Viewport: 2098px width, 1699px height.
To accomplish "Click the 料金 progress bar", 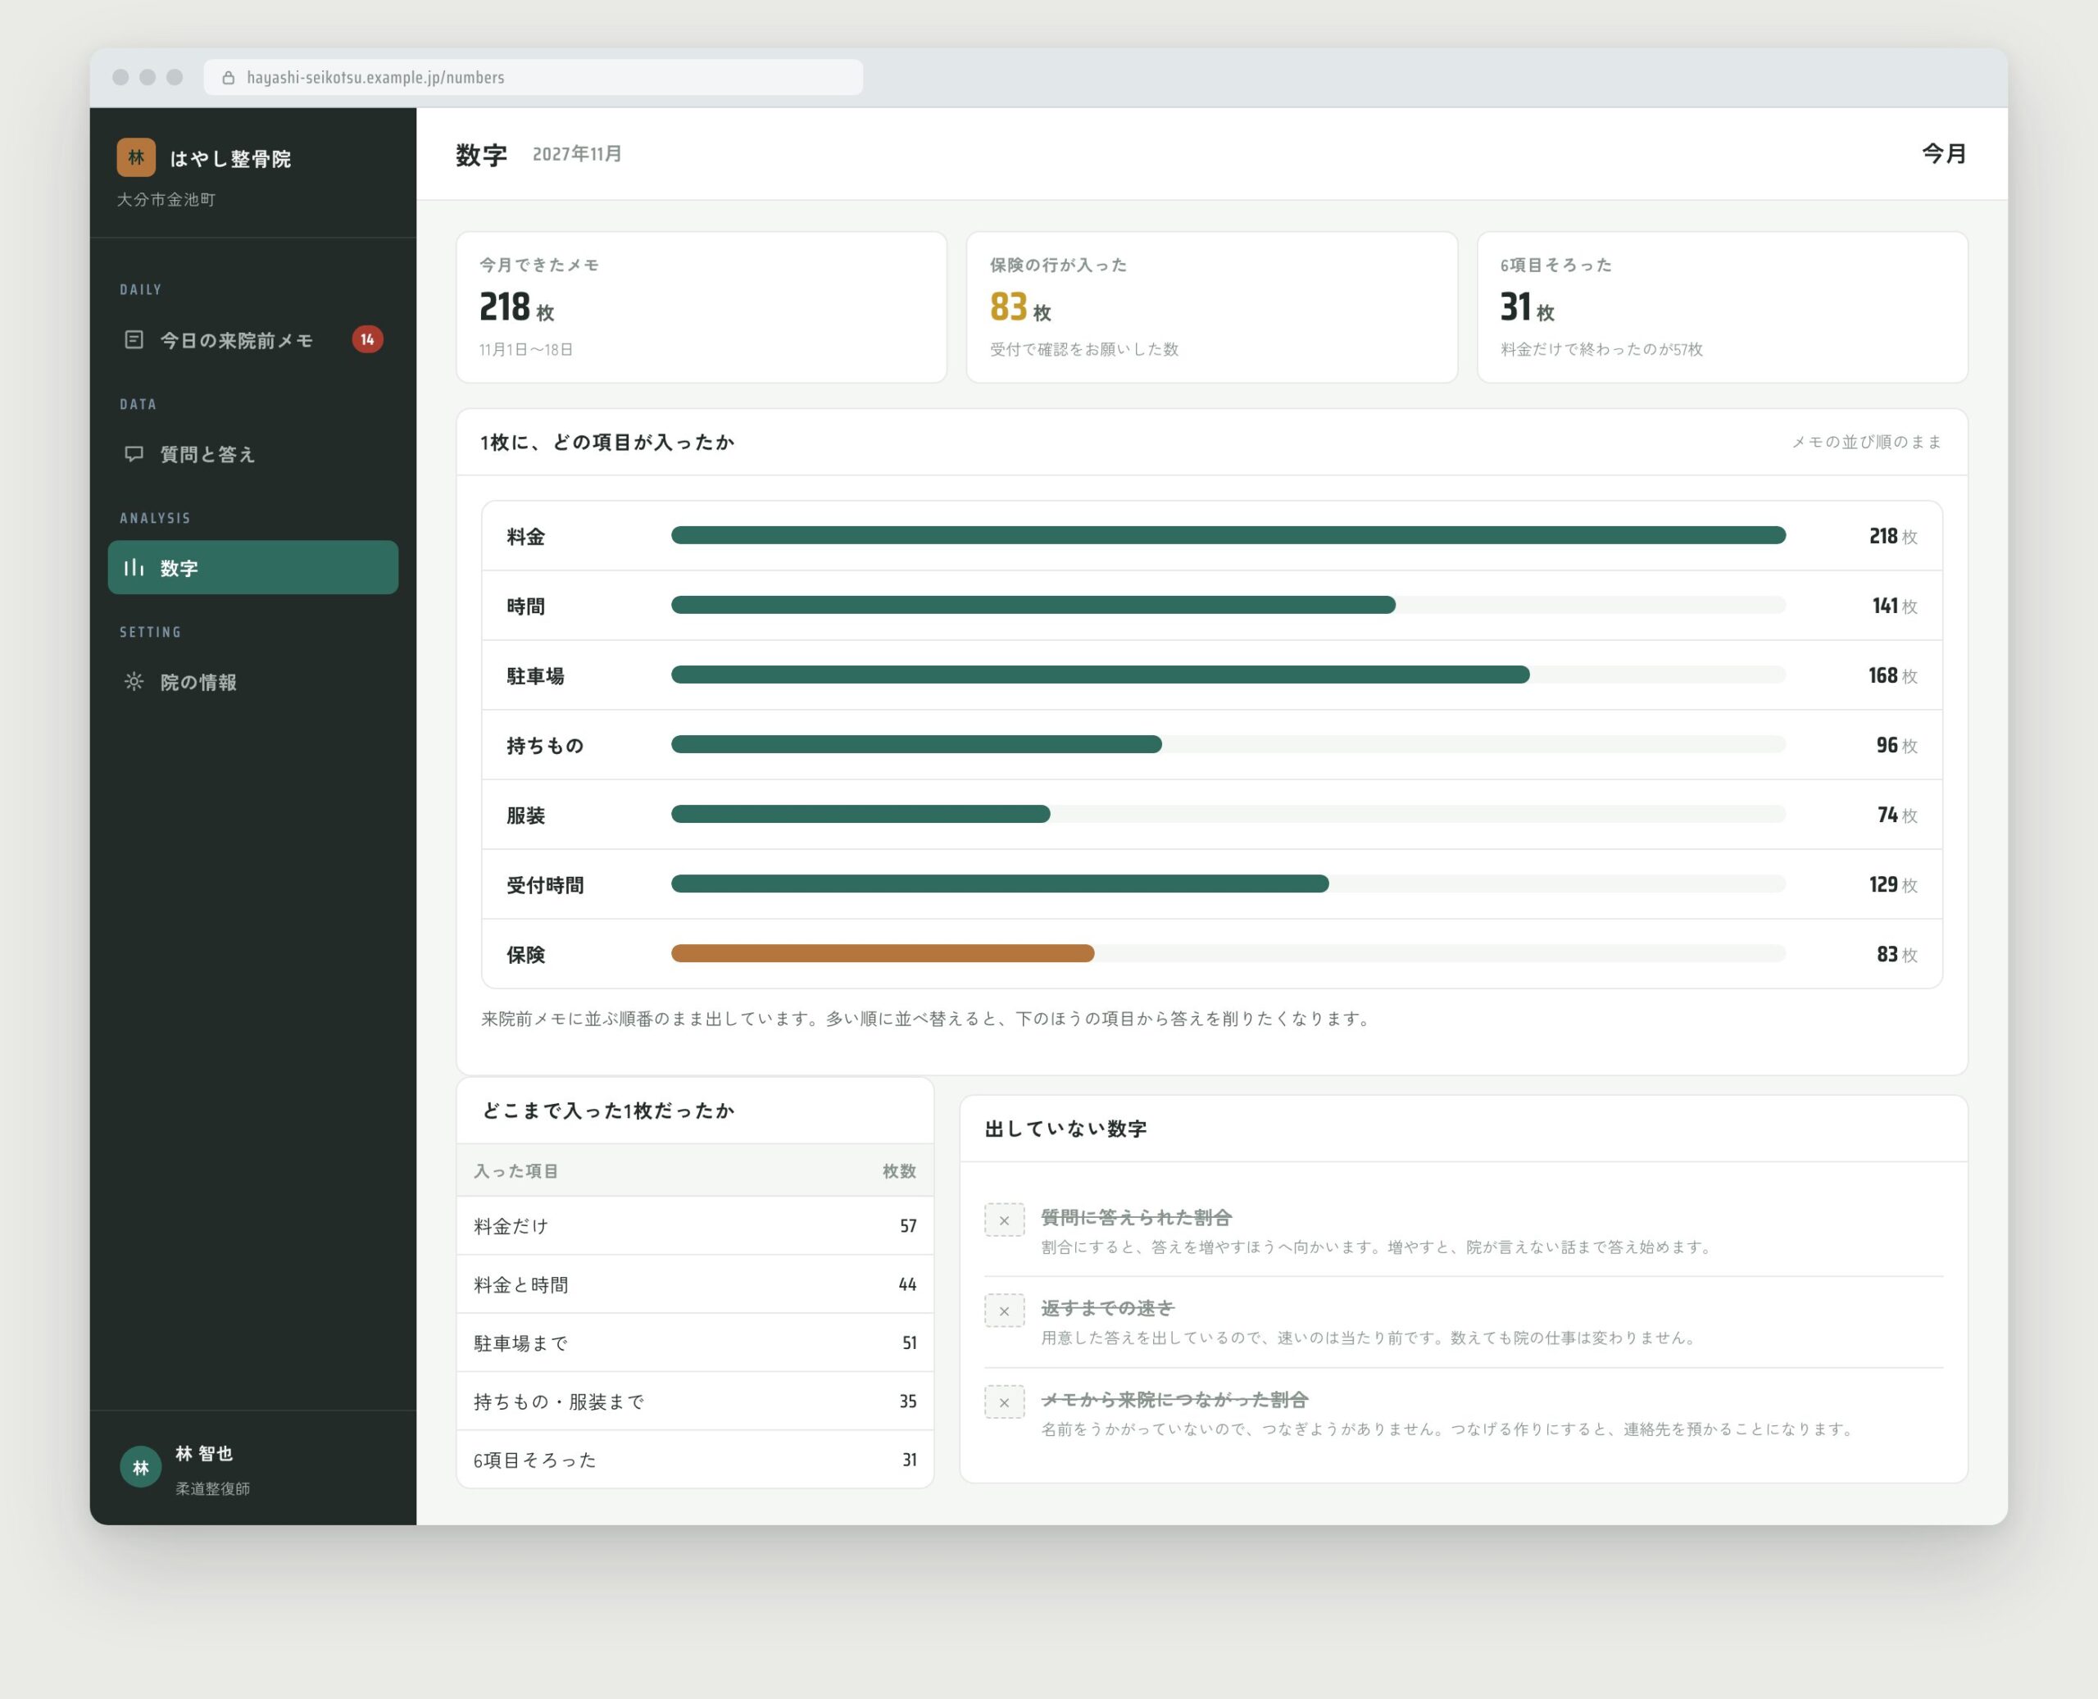I will click(x=1228, y=535).
